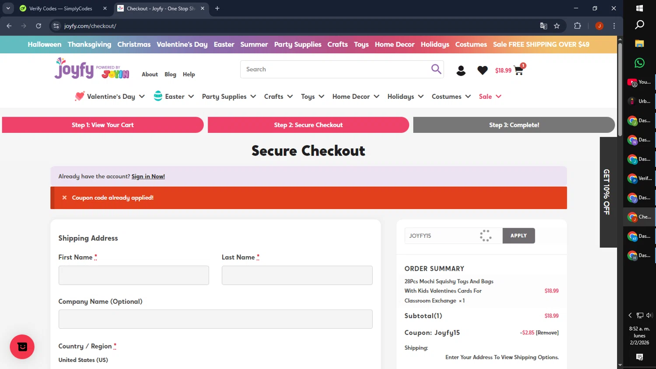Open the Chrome three-dot menu

coord(614,26)
